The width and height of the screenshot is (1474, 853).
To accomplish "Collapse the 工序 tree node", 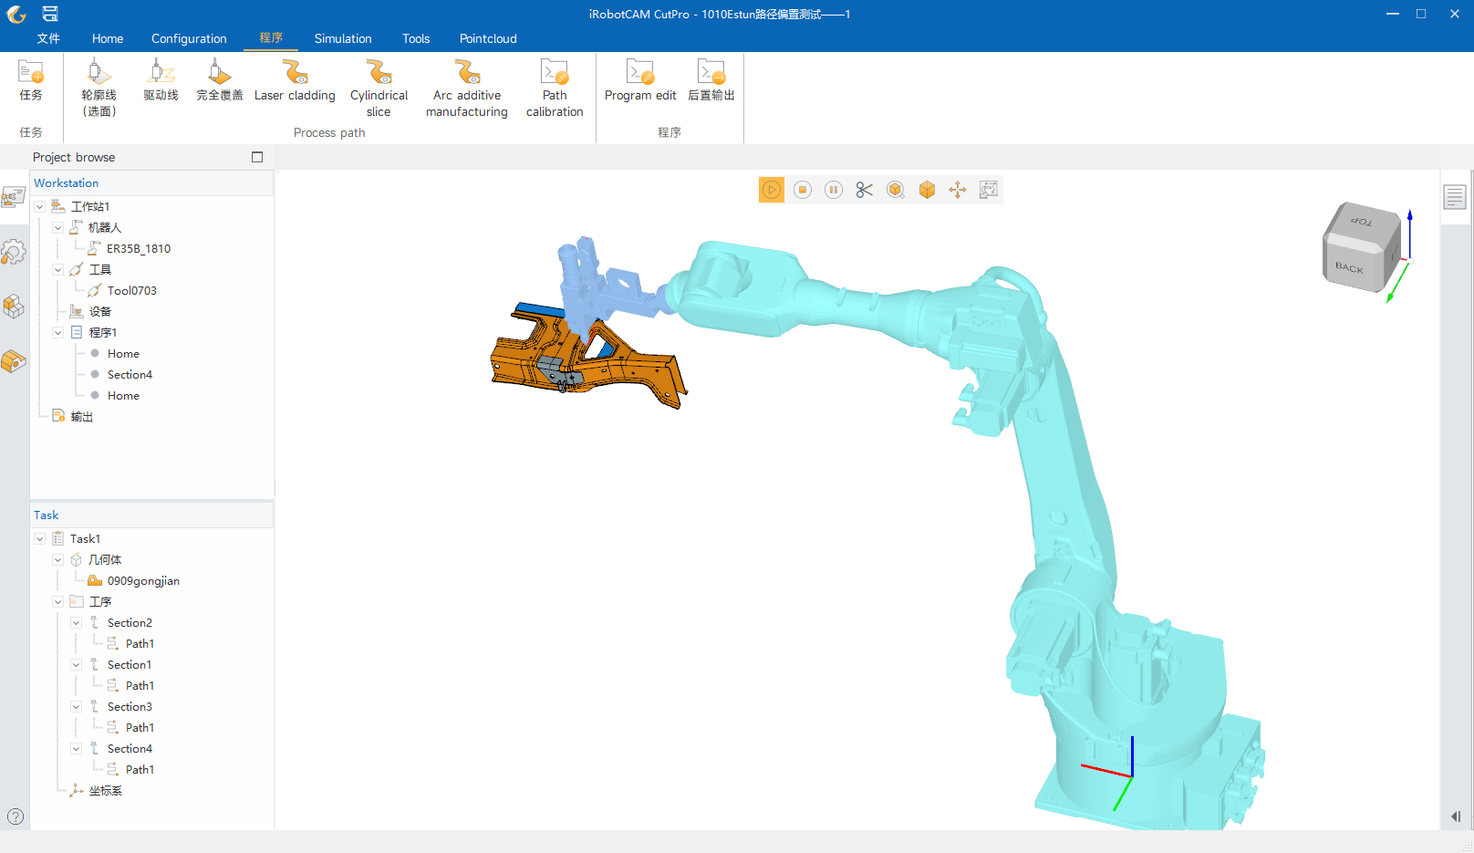I will 58,602.
